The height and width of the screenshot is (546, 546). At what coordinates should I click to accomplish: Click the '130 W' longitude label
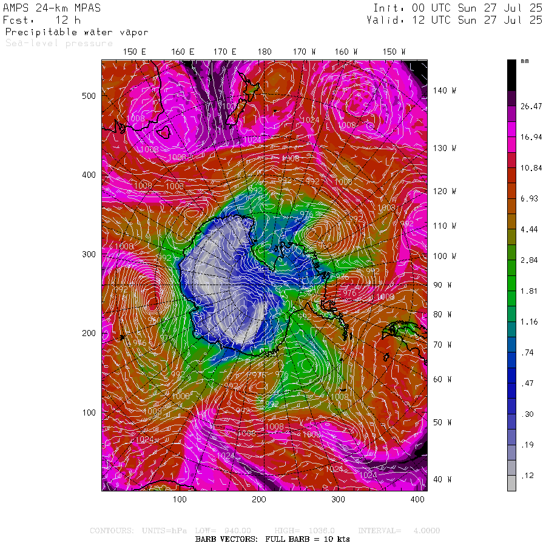[x=445, y=149]
